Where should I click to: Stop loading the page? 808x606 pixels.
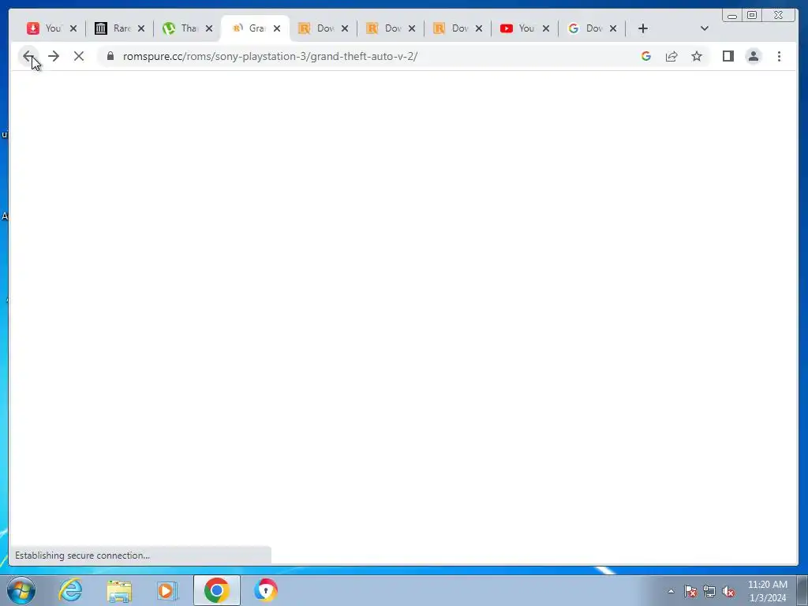(79, 56)
